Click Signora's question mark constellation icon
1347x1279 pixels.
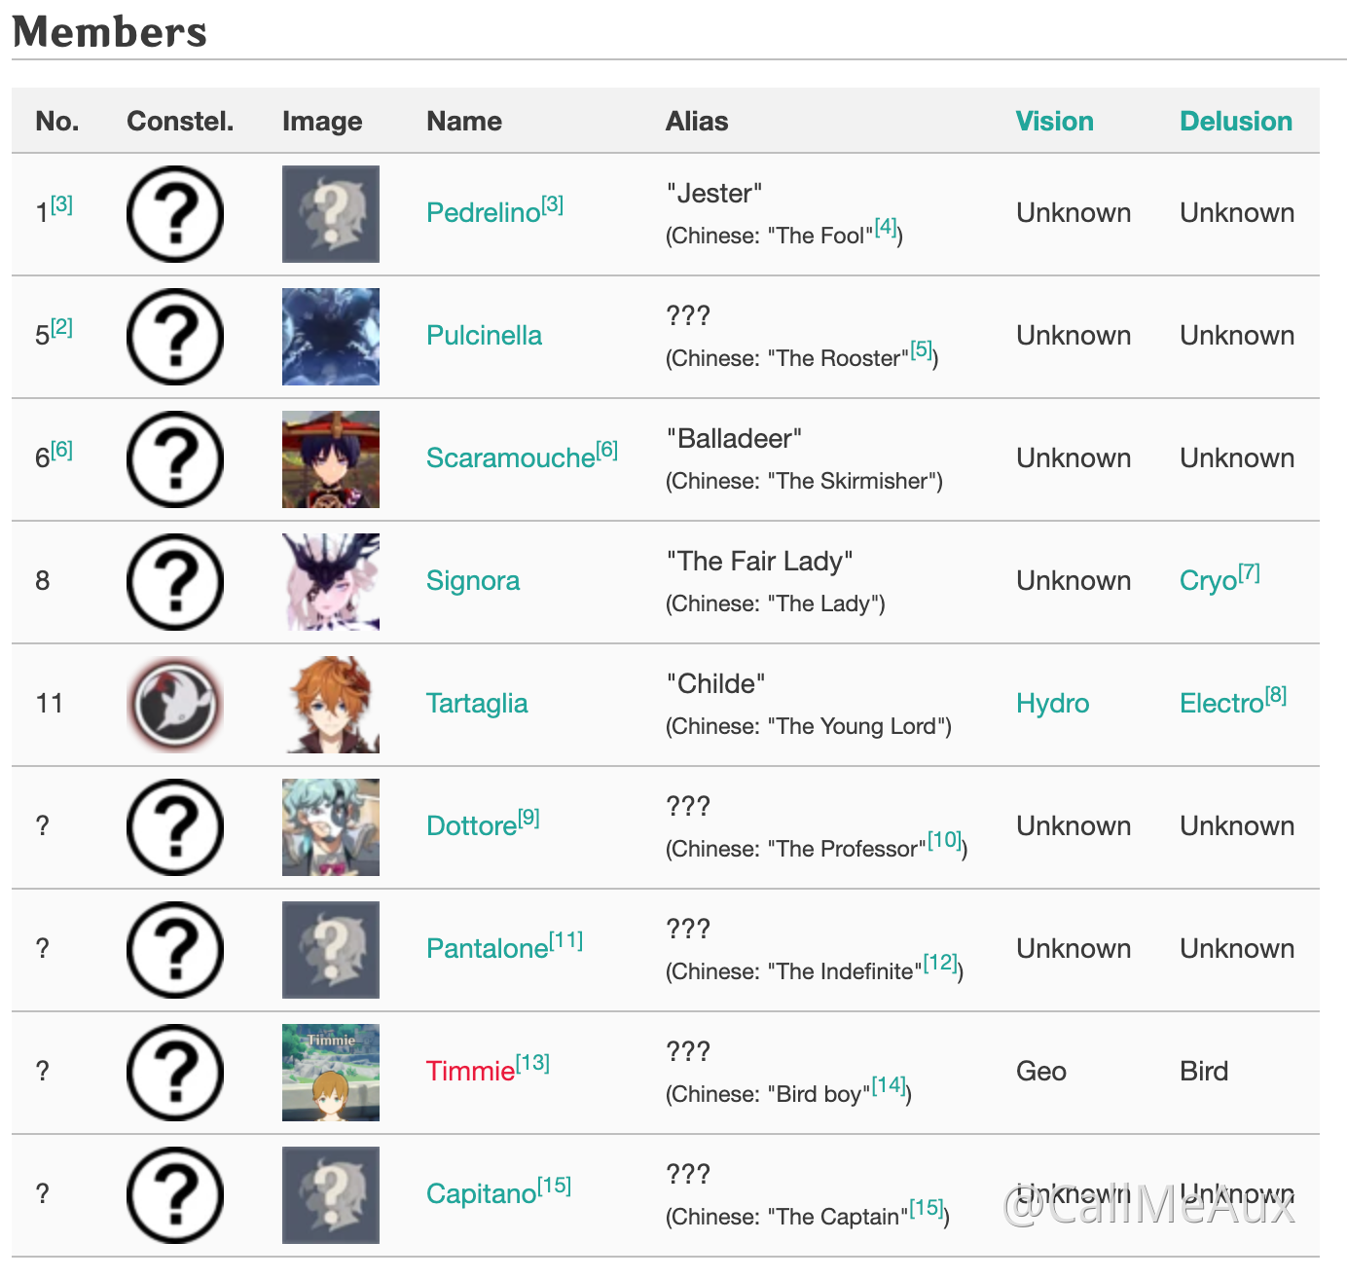(x=175, y=581)
